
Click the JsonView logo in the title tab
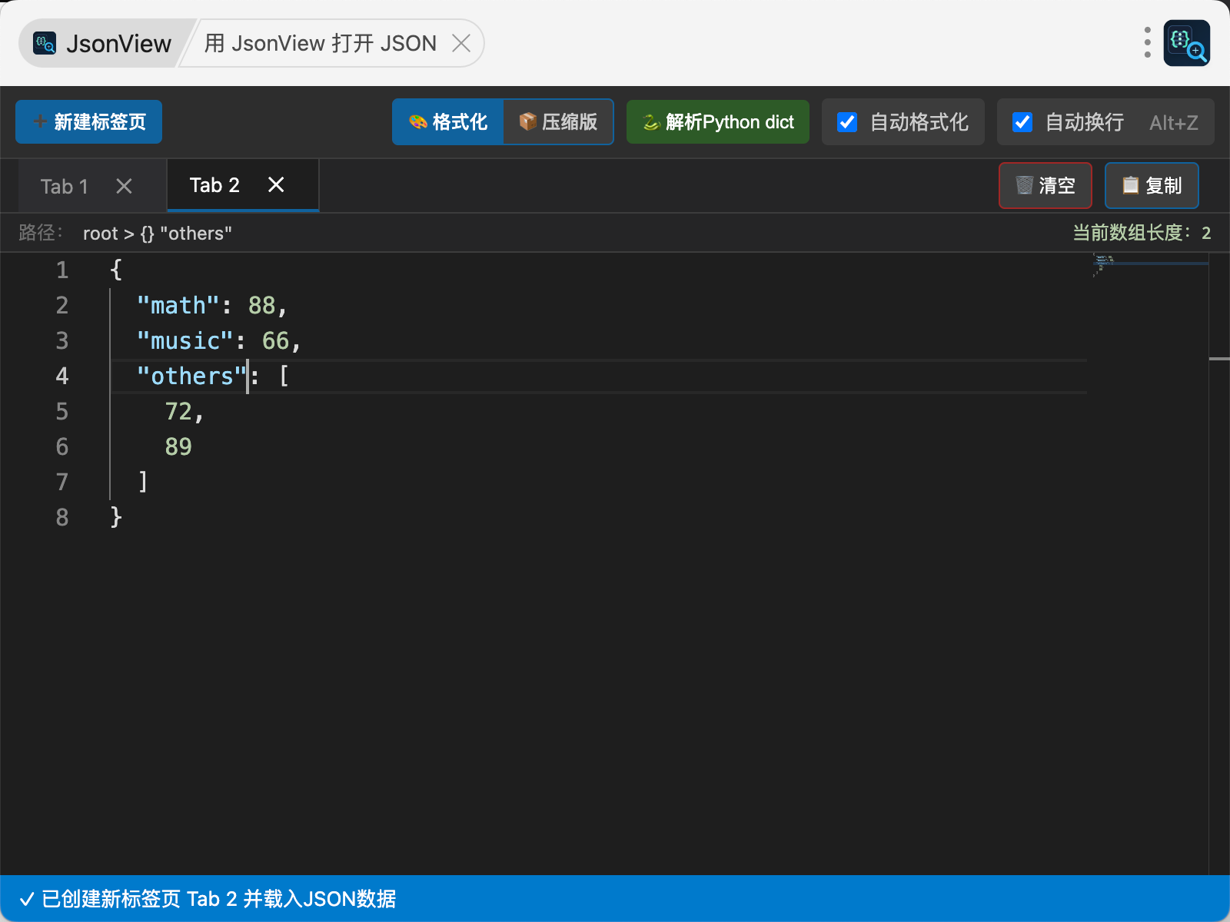tap(45, 44)
